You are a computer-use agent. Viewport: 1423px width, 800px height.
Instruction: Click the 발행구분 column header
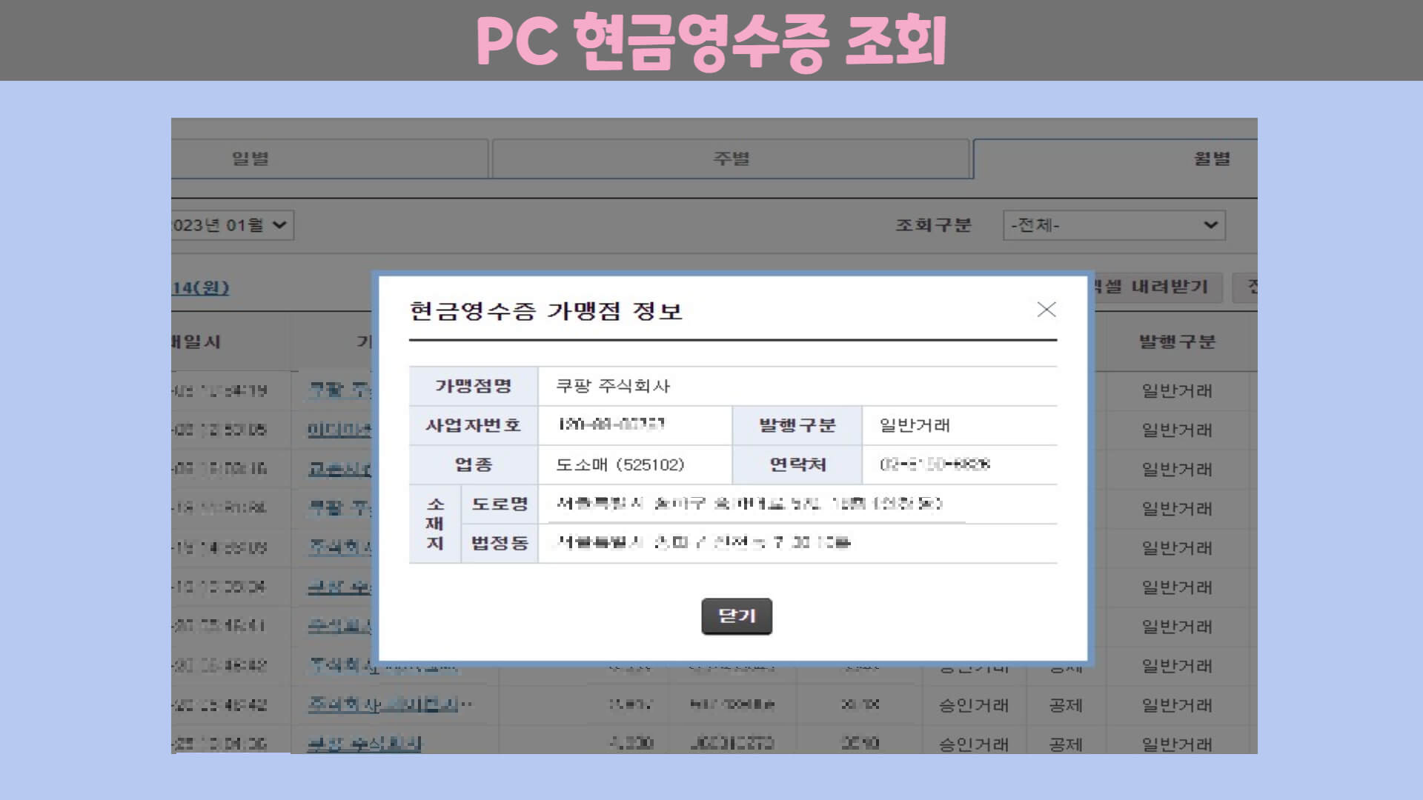(x=1177, y=341)
